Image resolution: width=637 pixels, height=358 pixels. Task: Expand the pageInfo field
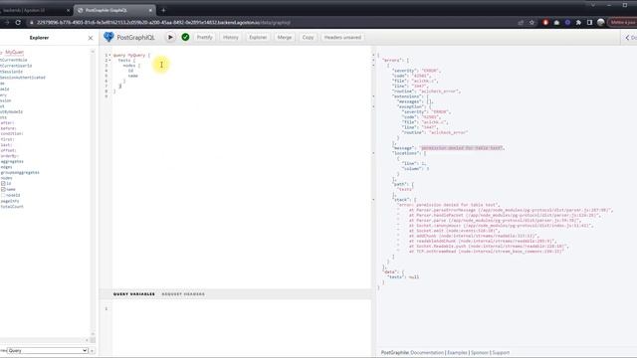[10, 201]
